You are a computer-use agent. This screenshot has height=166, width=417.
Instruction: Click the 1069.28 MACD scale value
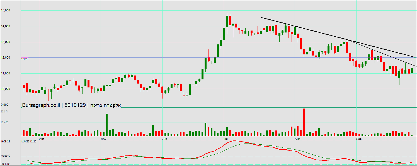(x=6, y=141)
